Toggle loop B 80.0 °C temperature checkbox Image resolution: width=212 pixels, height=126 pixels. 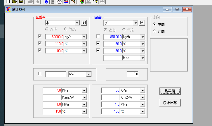pos(98,50)
